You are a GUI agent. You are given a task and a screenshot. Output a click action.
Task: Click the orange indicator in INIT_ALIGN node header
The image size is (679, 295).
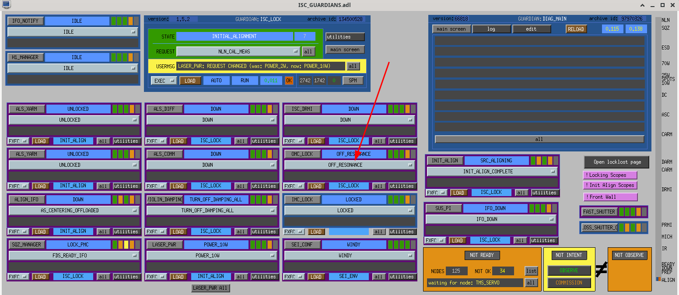coord(539,161)
